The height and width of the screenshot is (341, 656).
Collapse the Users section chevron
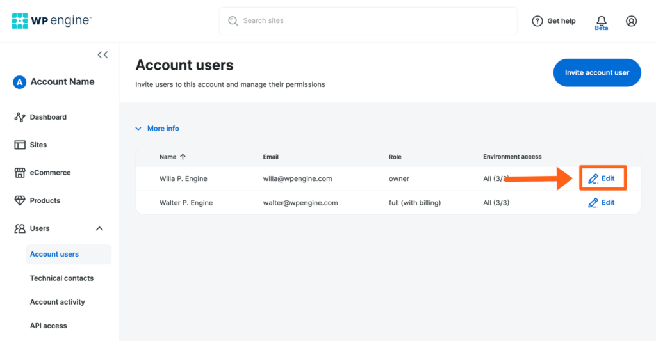99,228
